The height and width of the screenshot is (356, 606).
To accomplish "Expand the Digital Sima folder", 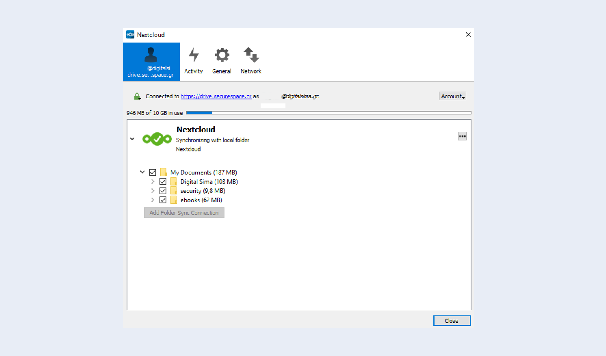I will (x=153, y=182).
